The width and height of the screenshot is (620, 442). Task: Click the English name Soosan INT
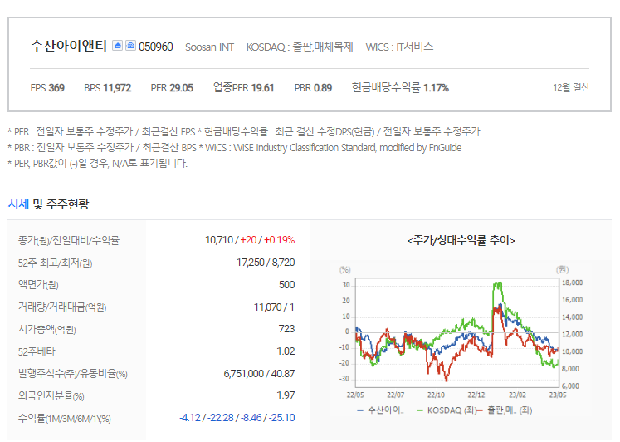click(x=209, y=47)
